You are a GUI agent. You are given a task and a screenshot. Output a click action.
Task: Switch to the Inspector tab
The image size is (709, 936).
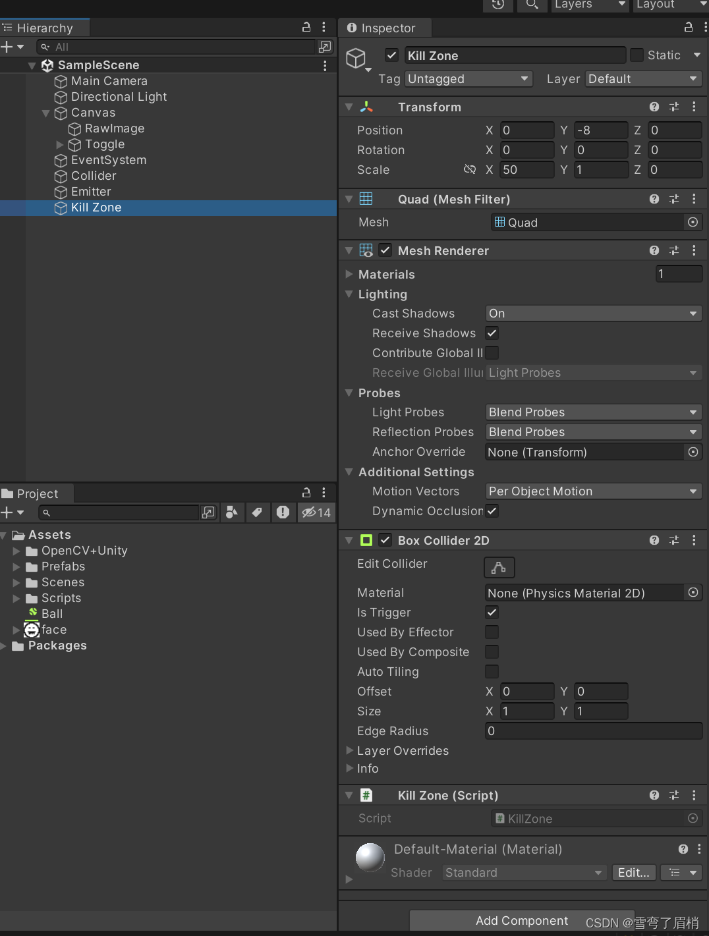point(385,28)
